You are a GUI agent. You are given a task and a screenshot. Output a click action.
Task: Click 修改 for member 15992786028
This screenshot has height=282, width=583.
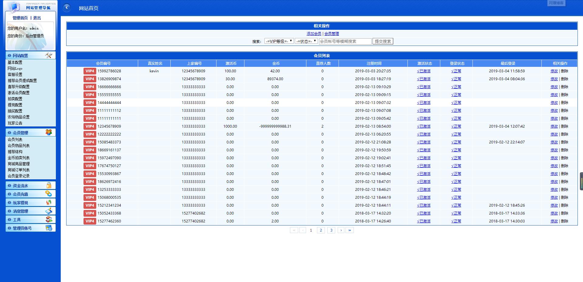point(554,71)
